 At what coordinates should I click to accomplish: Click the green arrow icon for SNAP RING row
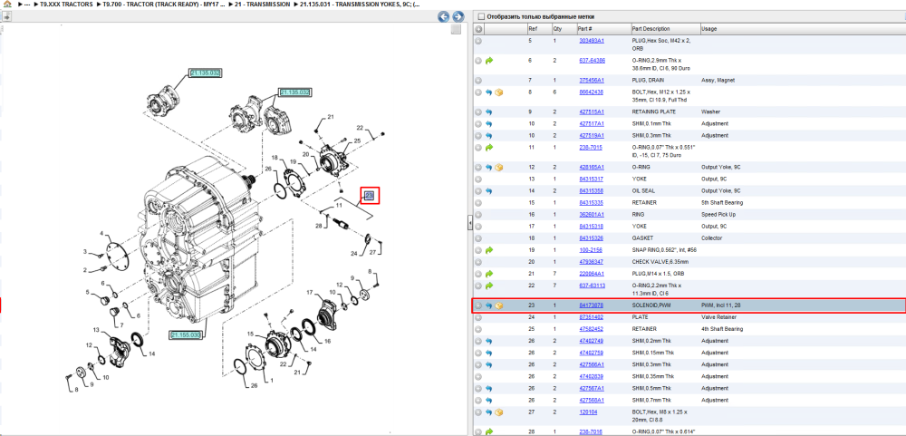(489, 250)
